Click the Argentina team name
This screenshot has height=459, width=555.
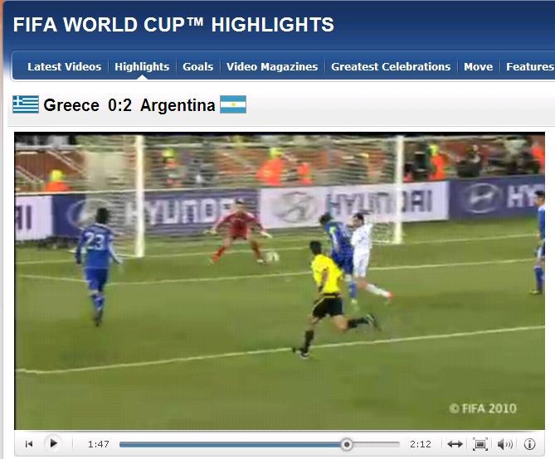coord(178,105)
